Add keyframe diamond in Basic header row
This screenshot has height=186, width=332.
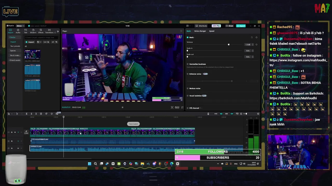[x=257, y=37]
